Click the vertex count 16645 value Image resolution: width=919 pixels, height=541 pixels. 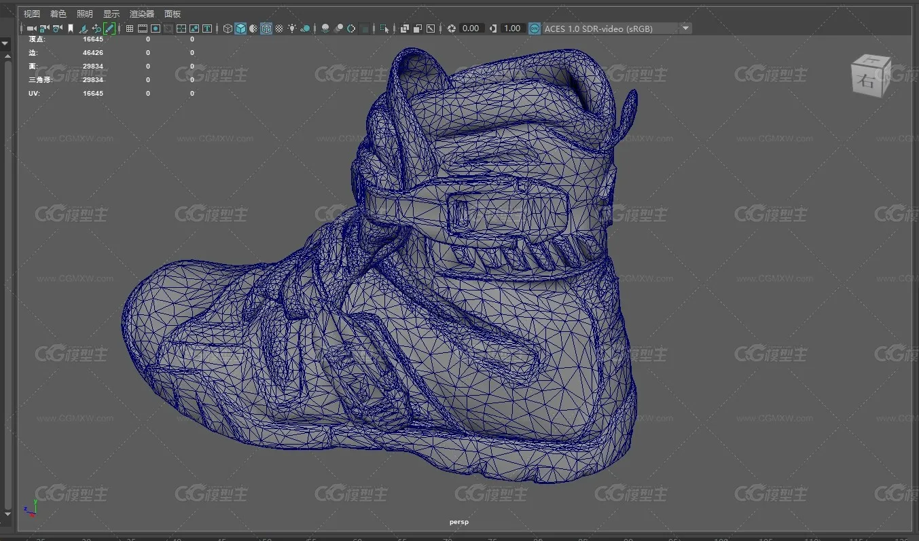point(93,39)
